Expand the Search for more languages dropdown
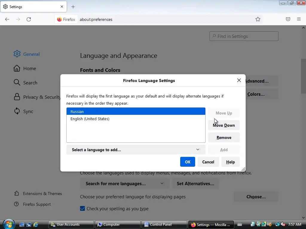 [x=125, y=184]
